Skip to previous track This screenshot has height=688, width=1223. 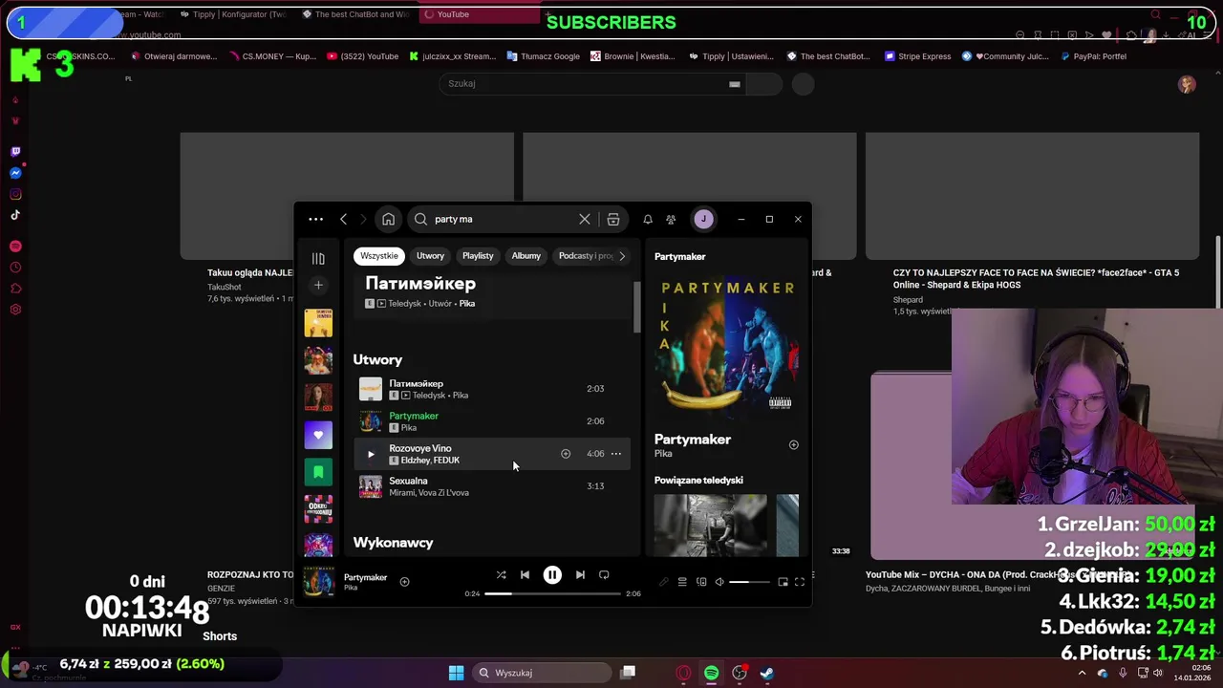click(525, 575)
